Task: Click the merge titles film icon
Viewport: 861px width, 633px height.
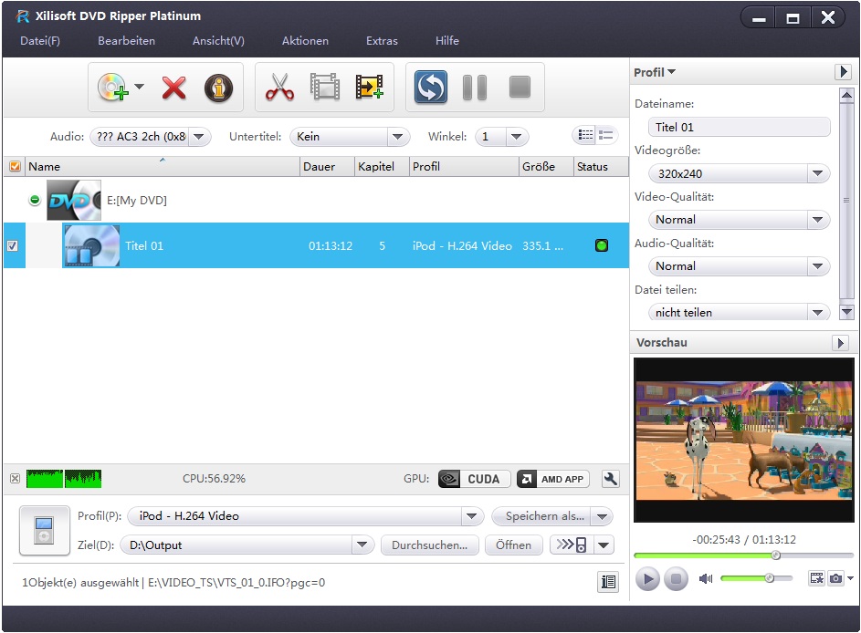Action: pos(369,88)
